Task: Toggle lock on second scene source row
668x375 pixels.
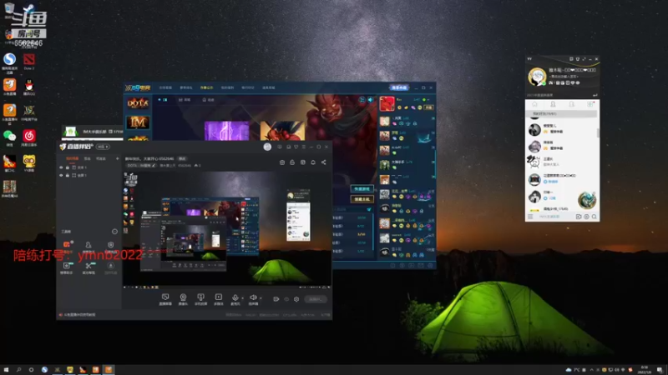Action: coord(68,175)
